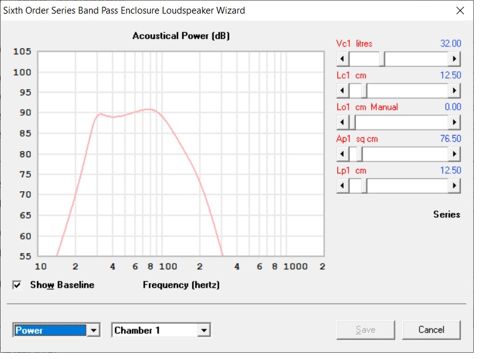Click the Ap1 sq cm label
This screenshot has width=480, height=359.
point(357,139)
